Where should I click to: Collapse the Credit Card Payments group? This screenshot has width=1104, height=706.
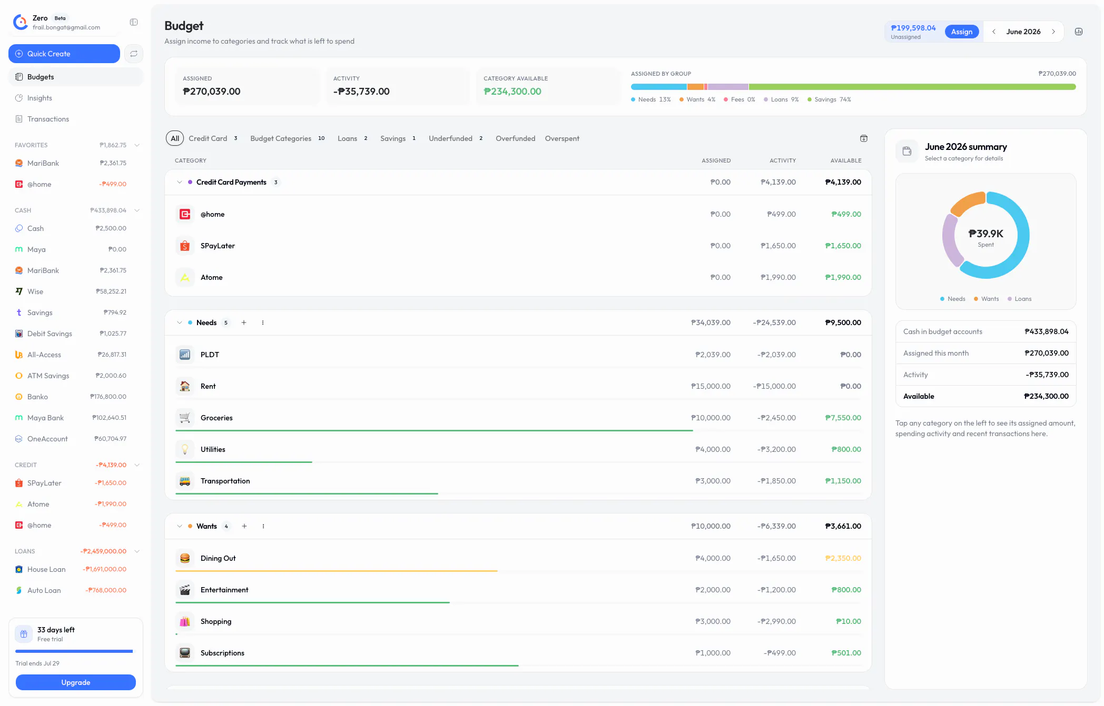tap(180, 182)
